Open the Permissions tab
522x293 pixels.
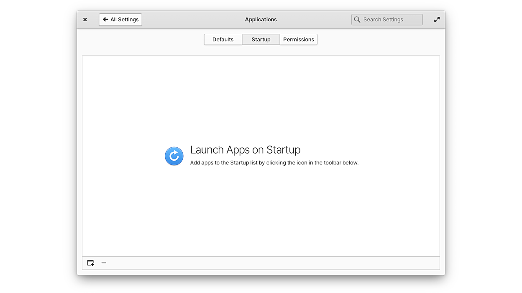pyautogui.click(x=299, y=40)
